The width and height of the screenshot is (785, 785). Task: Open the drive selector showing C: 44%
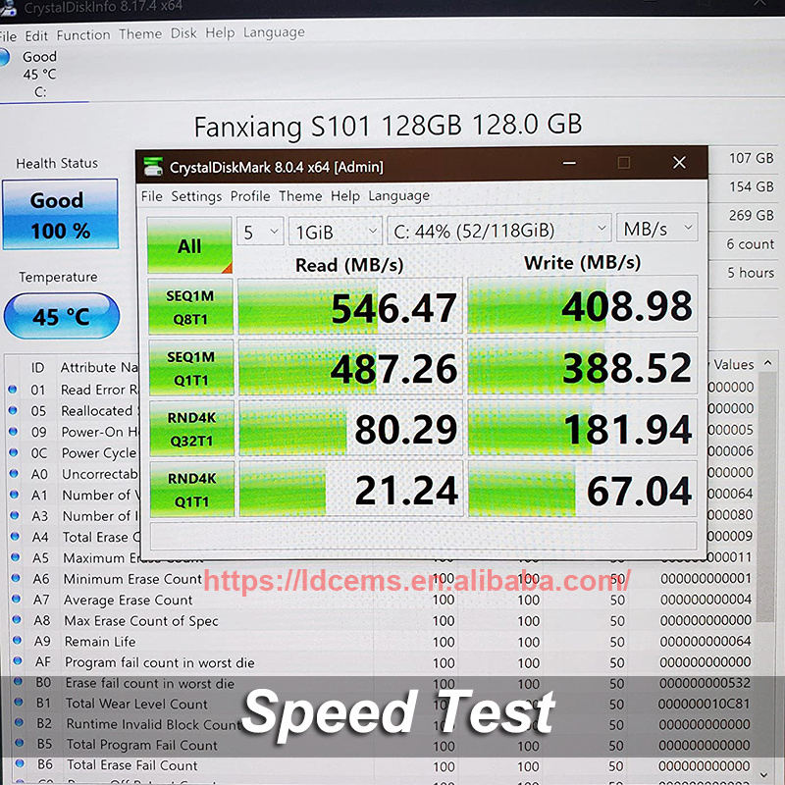point(499,230)
